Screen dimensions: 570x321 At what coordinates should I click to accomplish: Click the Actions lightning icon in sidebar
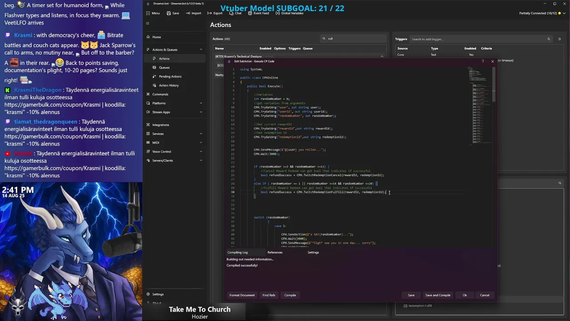pyautogui.click(x=155, y=58)
